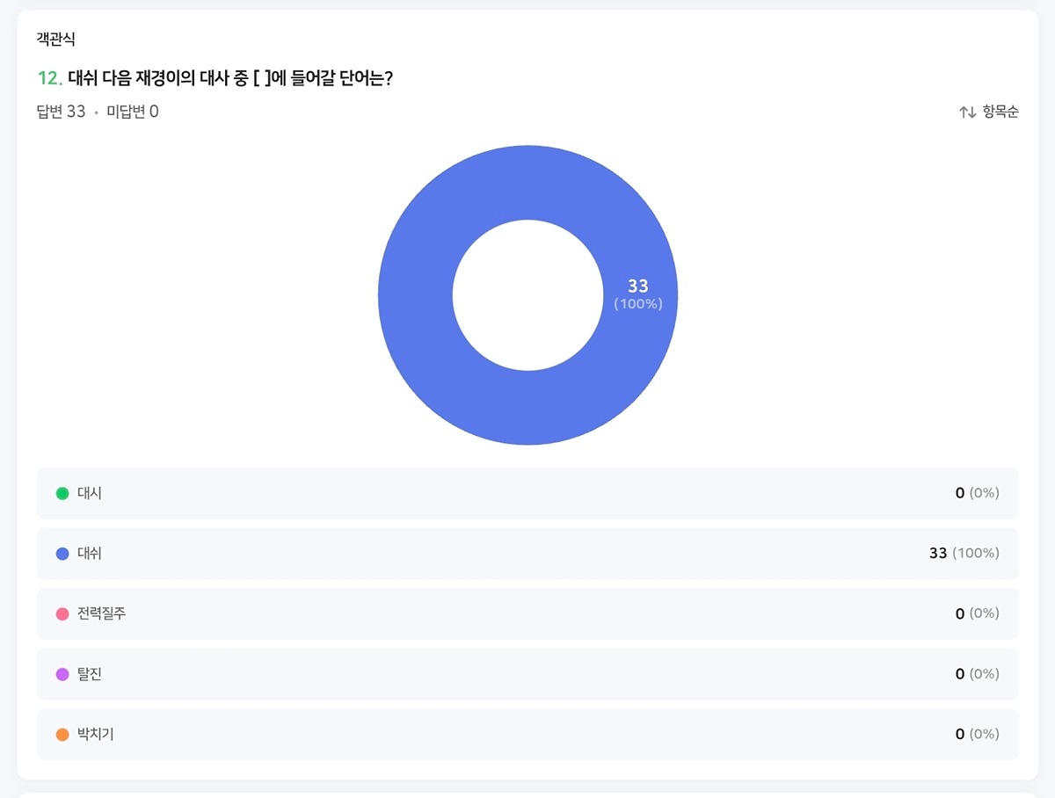
Task: Click the 미답변 0 unanswered count
Action: [x=133, y=112]
